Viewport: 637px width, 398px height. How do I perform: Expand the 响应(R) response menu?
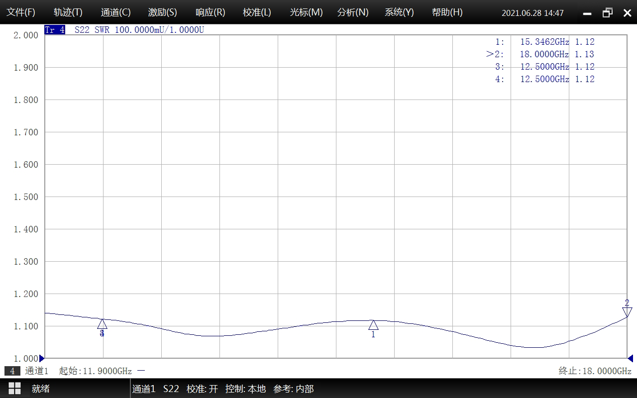pyautogui.click(x=210, y=12)
